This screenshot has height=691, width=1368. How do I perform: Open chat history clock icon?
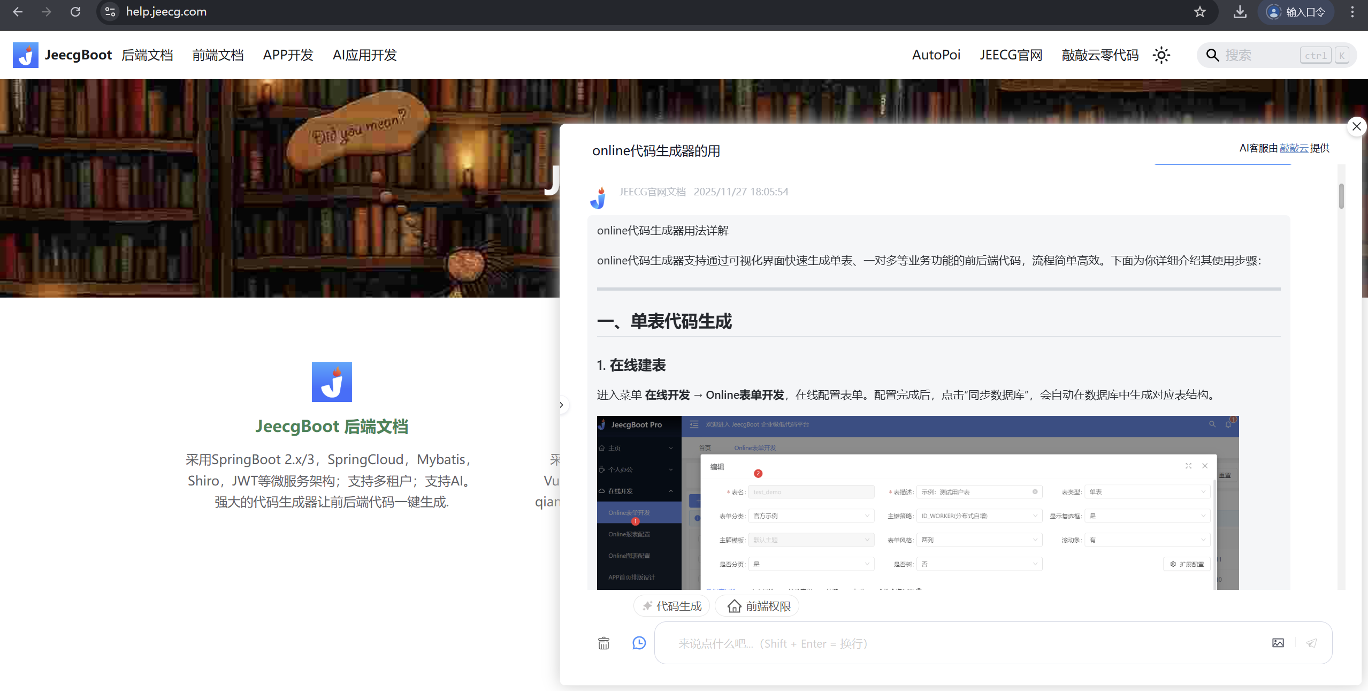[x=639, y=643]
